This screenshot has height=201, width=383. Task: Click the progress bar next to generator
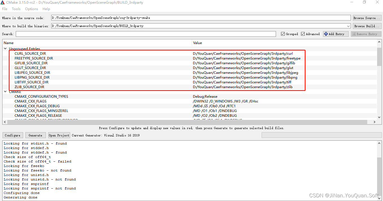point(321,135)
